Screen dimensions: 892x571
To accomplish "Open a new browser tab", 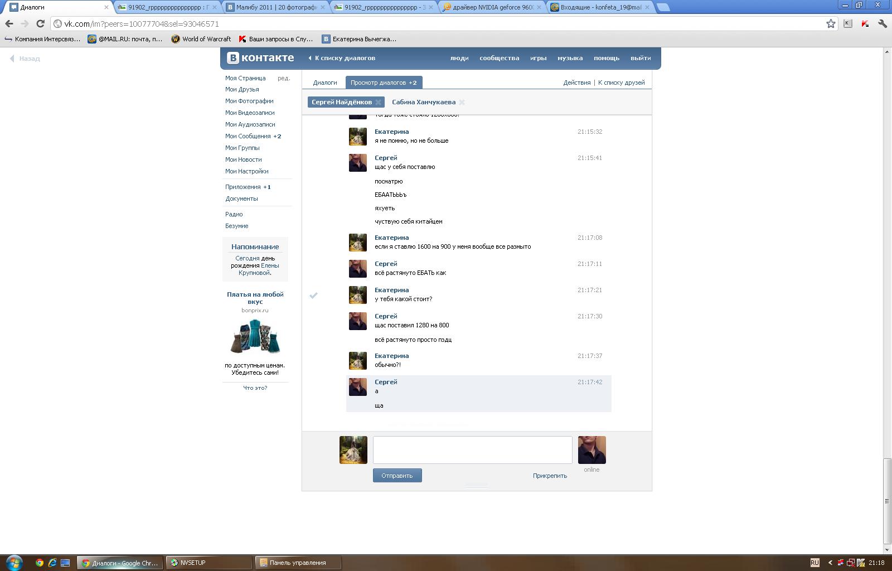I will click(x=663, y=7).
